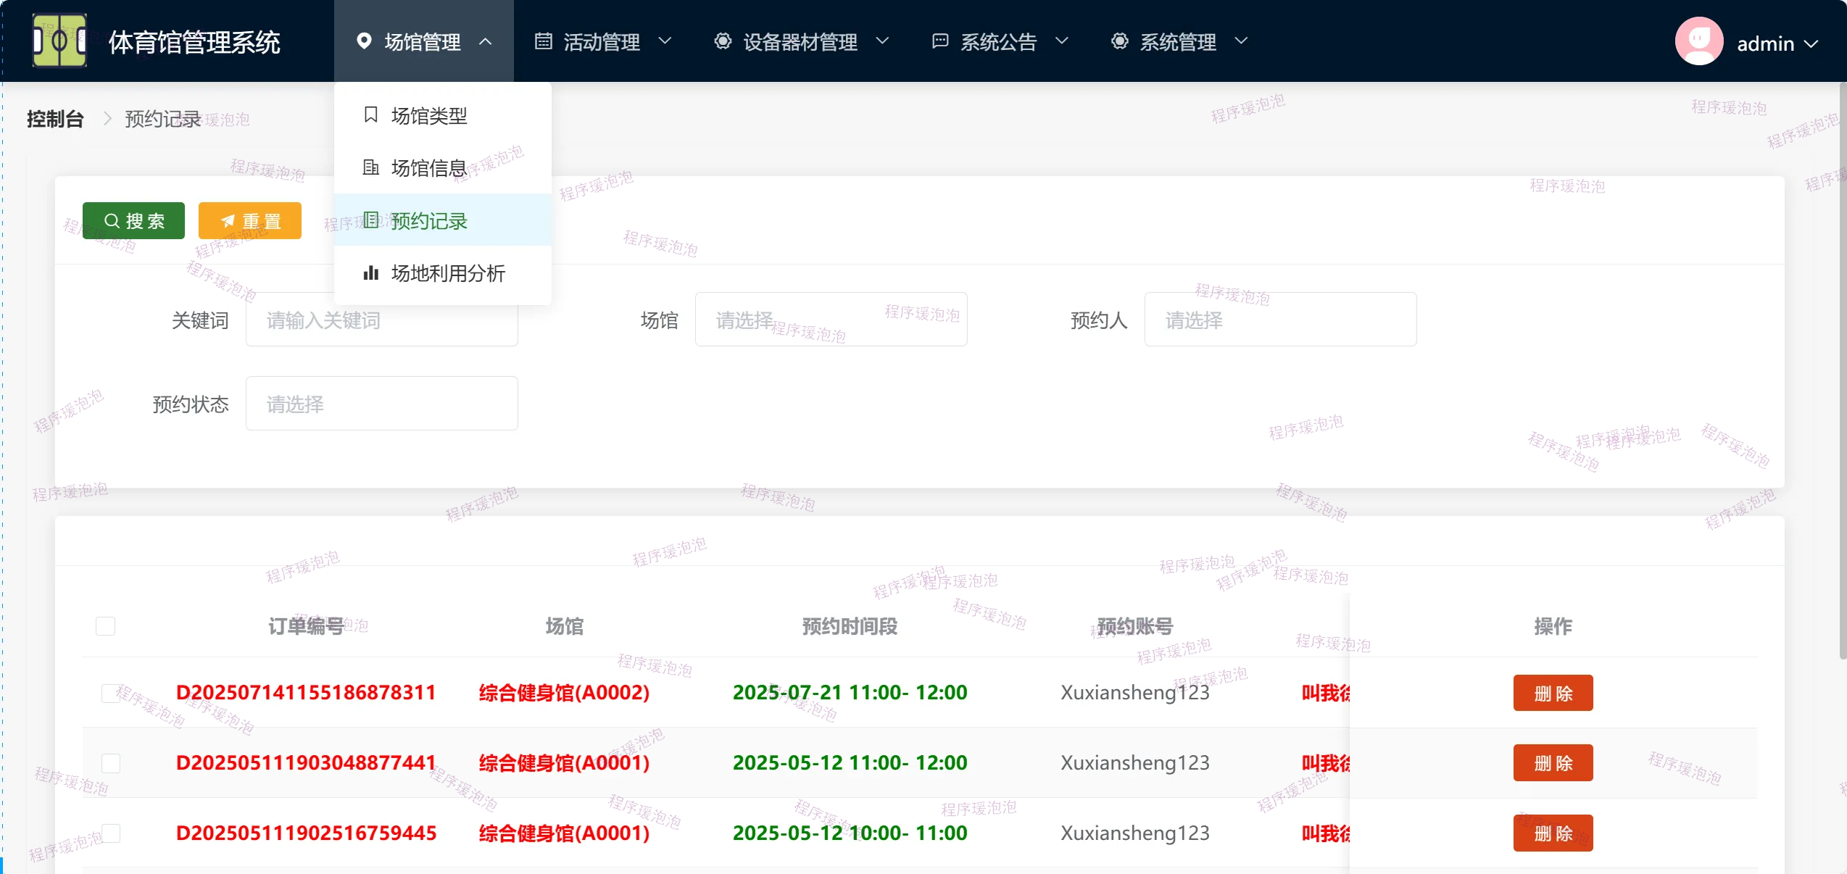Toggle the select-all checkbox in table header
Viewport: 1847px width, 874px height.
coord(106,626)
